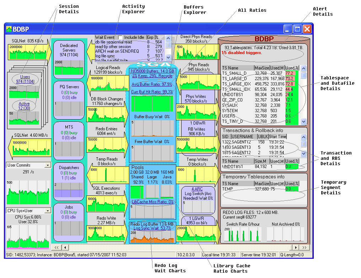Expand the CPU Sys+User dropdown
361x278 pixels.
tap(47, 211)
